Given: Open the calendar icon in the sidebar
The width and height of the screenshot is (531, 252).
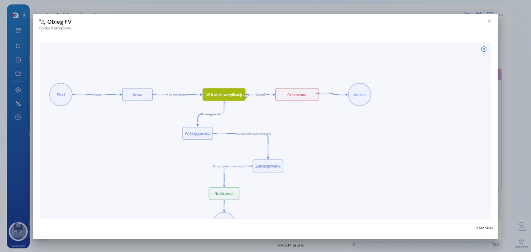Looking at the screenshot, I should tap(18, 117).
